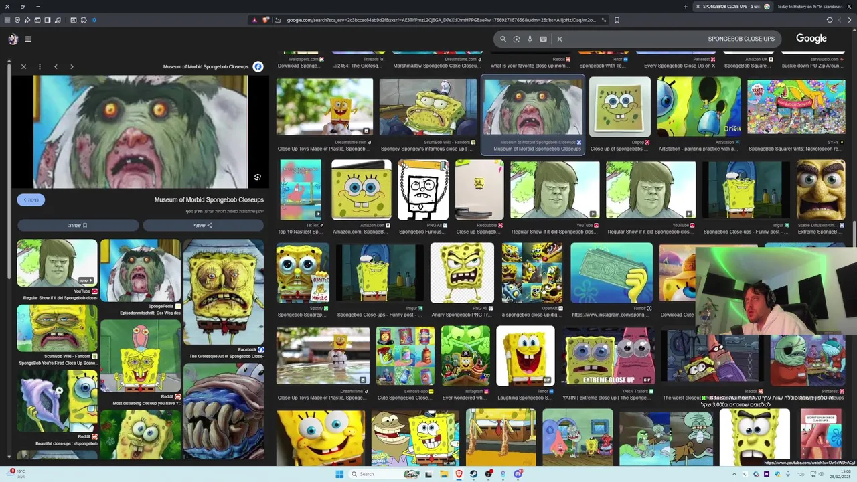Viewport: 857px width, 482px height.
Task: Click the save button under the preview
Action: pos(78,225)
